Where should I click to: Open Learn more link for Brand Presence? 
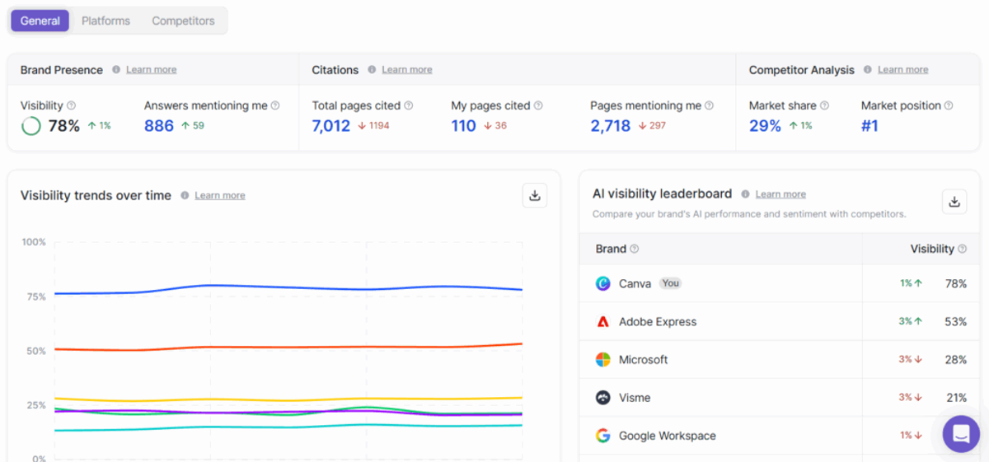152,70
